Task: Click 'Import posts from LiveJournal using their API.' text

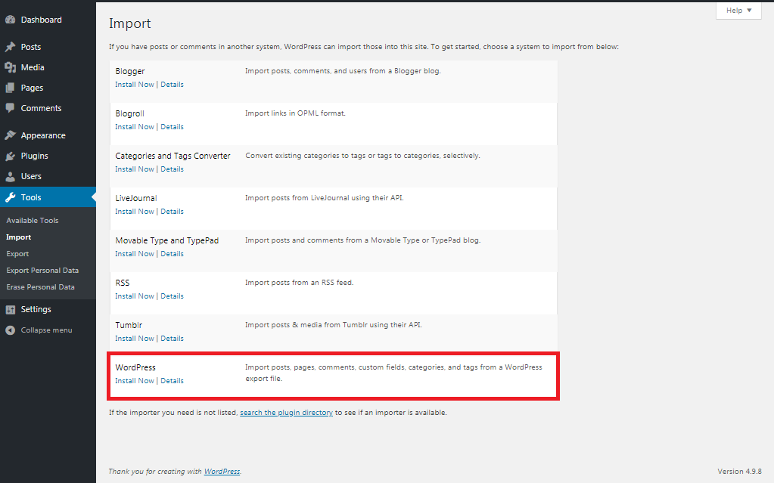Action: [325, 198]
